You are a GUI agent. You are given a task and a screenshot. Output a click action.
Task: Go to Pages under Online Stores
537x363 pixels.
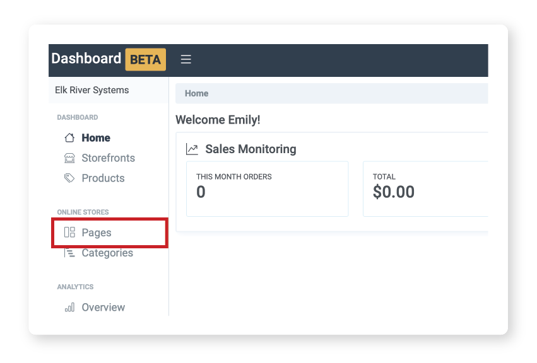point(97,233)
